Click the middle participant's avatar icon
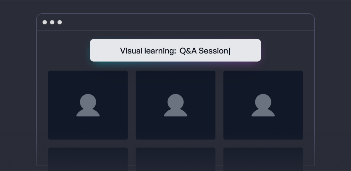Image resolution: width=351 pixels, height=171 pixels. click(175, 105)
